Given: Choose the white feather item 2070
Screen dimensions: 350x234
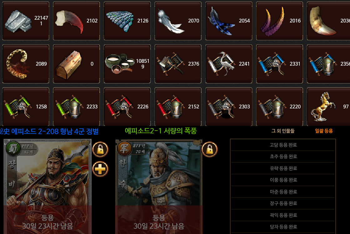Looking at the screenshot, I should coord(178,21).
